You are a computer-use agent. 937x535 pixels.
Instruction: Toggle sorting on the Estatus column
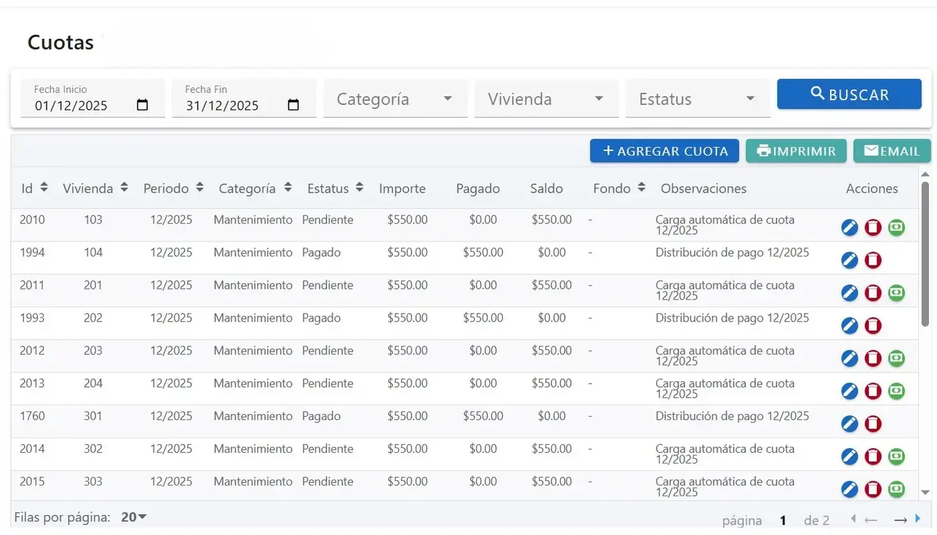(x=359, y=188)
